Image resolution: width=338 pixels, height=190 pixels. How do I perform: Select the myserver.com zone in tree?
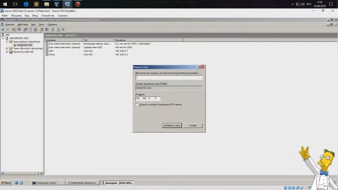coord(25,45)
